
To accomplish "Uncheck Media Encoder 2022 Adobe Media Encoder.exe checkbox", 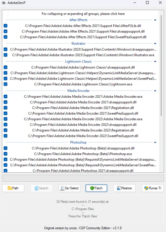I will 5,119.
